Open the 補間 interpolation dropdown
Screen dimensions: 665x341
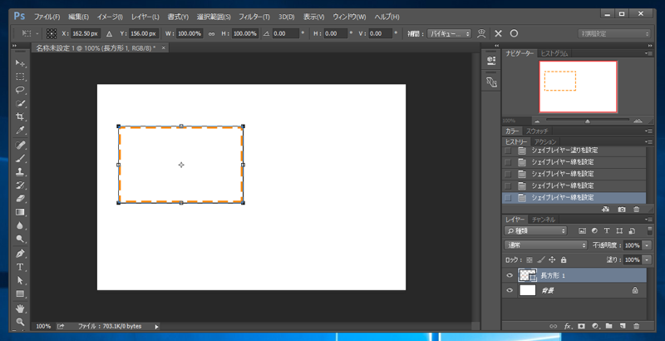coord(450,33)
